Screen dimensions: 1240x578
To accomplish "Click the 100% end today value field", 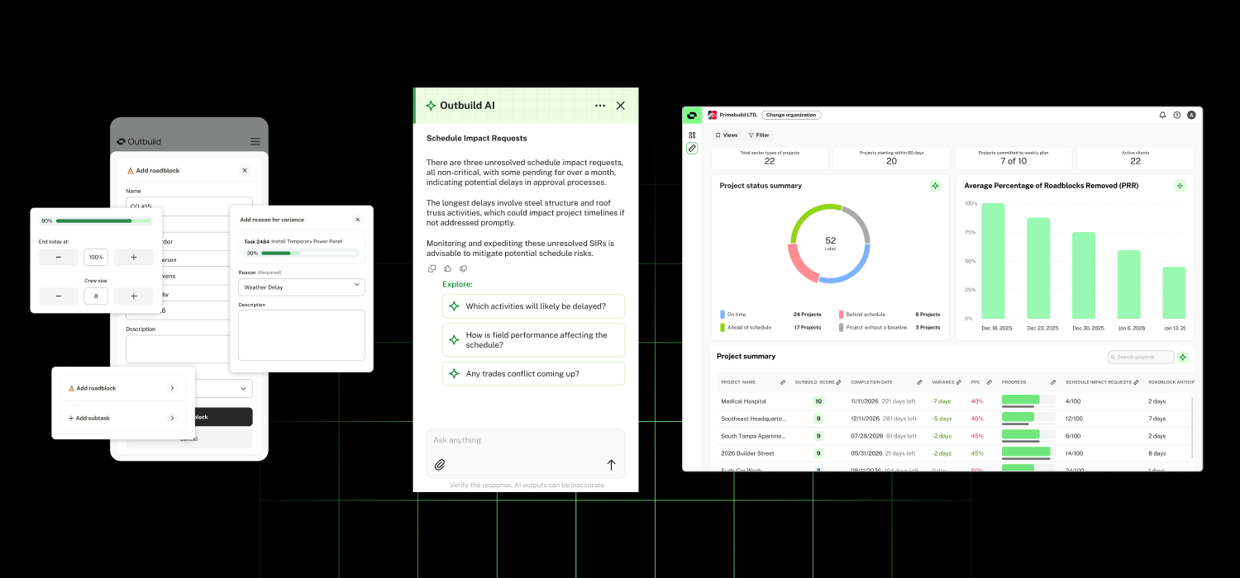I will click(x=96, y=257).
